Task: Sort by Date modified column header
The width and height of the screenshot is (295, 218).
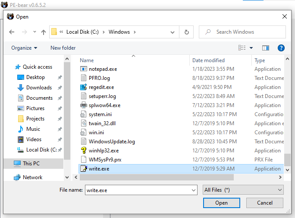Action: [x=208, y=60]
